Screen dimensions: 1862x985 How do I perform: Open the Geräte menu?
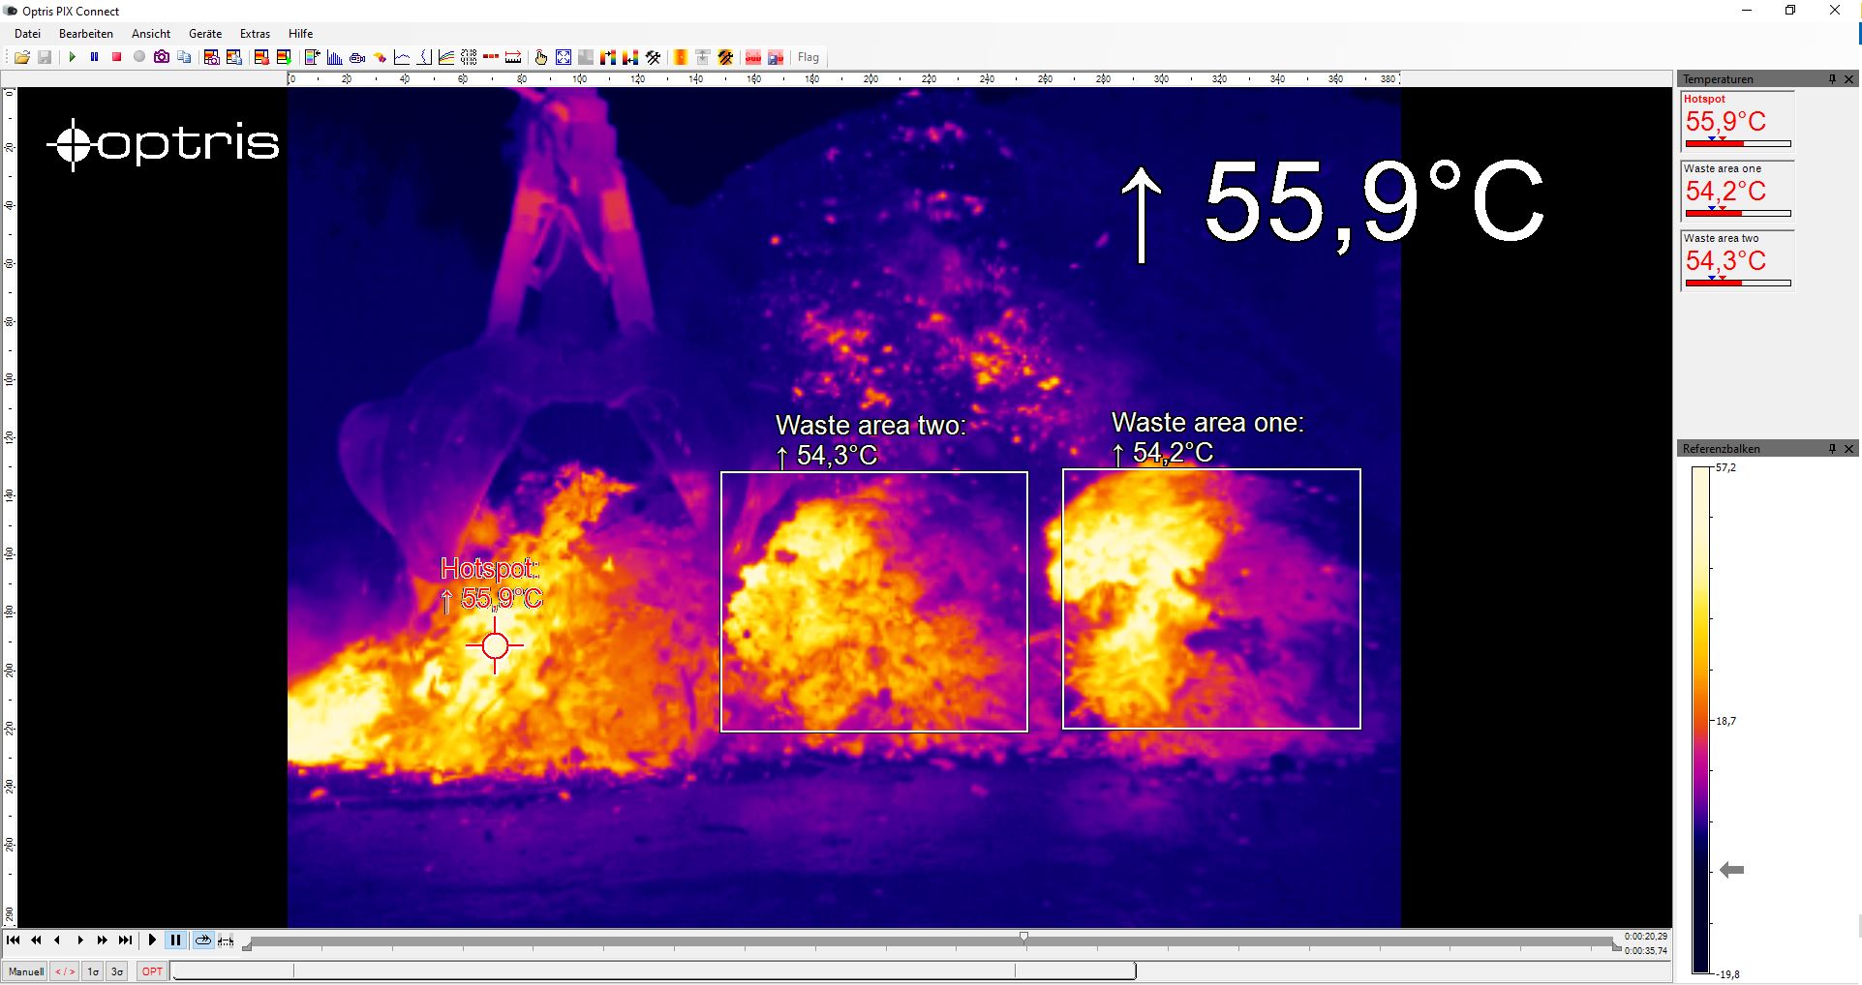tap(204, 33)
